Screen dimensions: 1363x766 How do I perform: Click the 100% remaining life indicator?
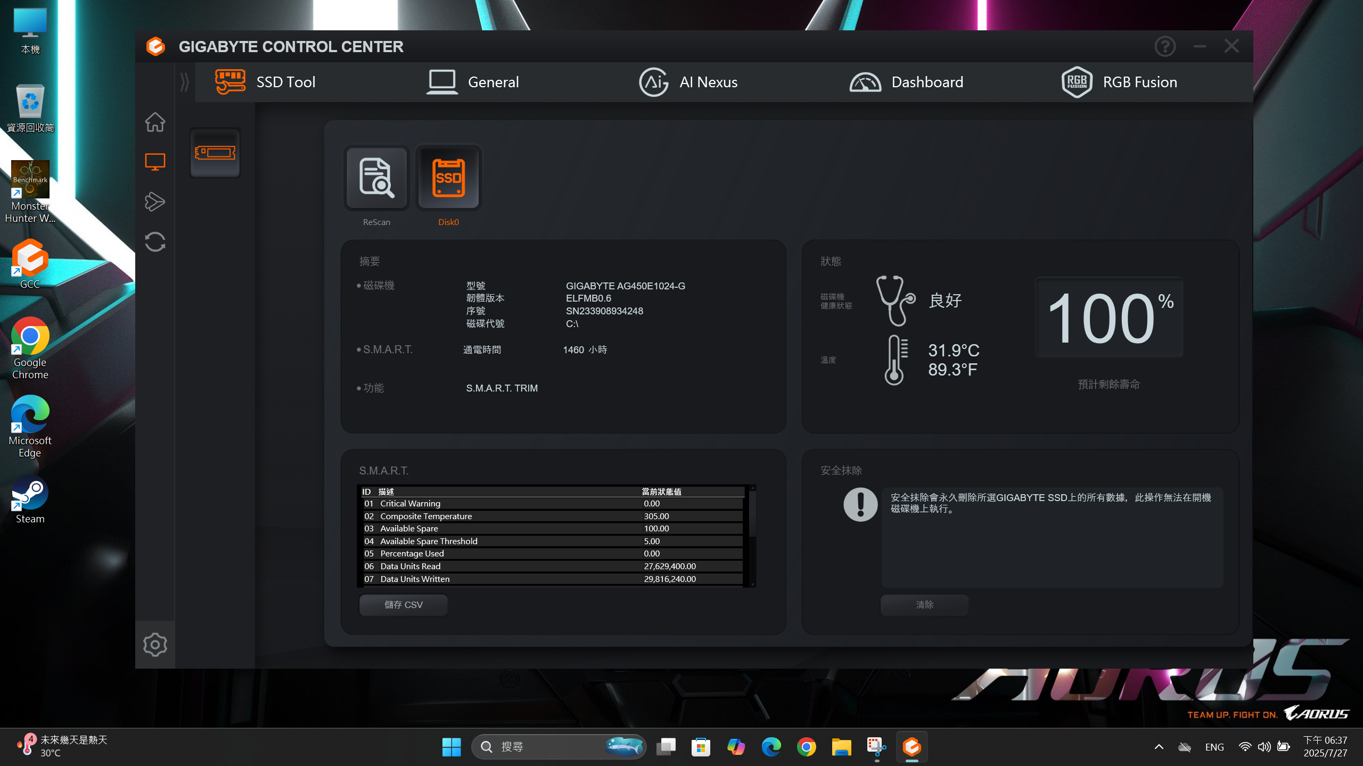tap(1110, 318)
